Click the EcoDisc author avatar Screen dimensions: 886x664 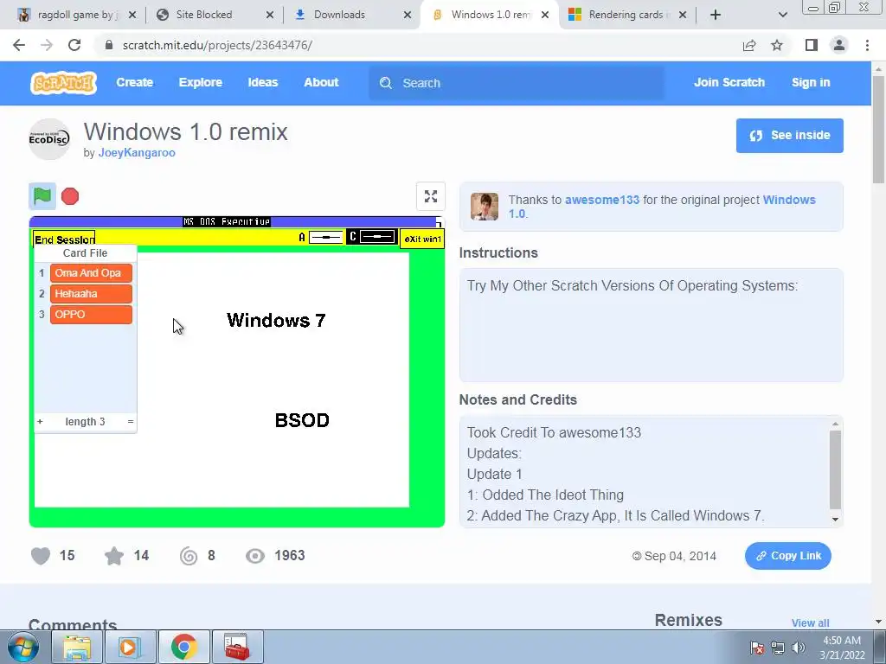pyautogui.click(x=49, y=139)
